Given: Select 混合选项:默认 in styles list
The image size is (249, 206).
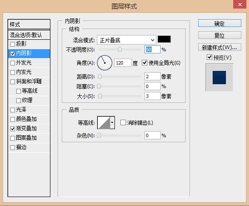Looking at the screenshot, I should point(29,35).
